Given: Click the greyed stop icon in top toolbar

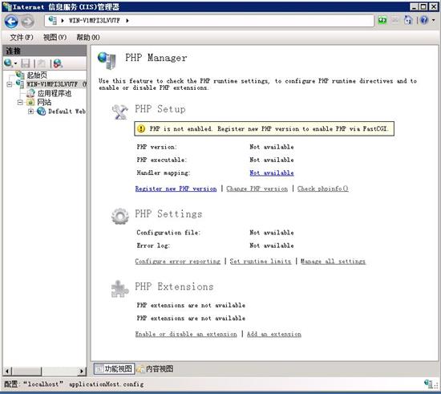Looking at the screenshot, I should point(395,20).
